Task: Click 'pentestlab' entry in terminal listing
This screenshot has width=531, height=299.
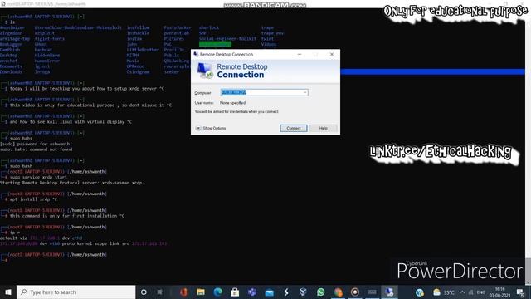Action: pos(177,33)
